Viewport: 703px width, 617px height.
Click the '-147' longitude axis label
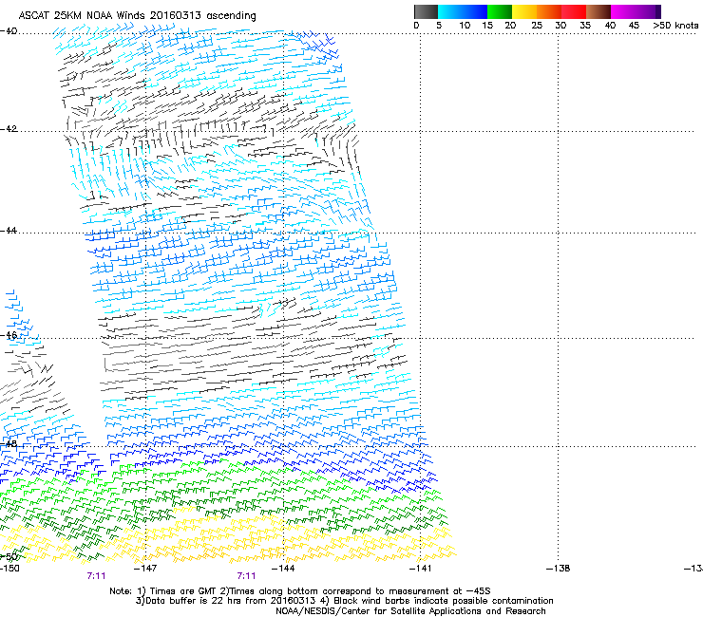145,569
